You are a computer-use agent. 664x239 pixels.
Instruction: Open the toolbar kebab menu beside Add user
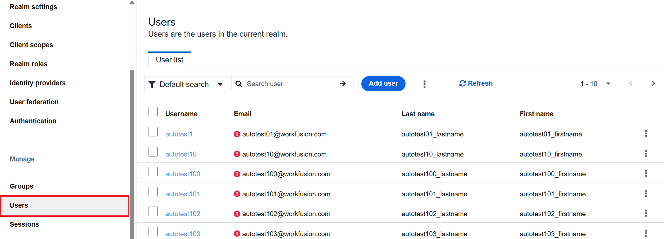click(x=424, y=84)
